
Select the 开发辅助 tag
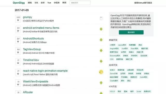pos(124,77)
